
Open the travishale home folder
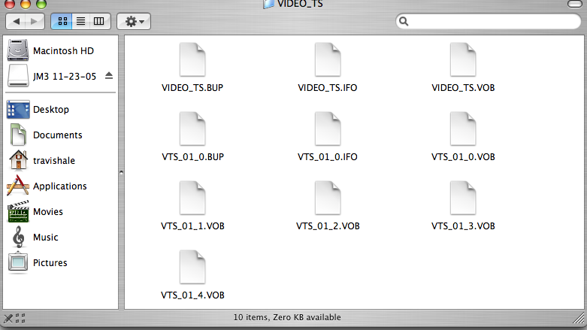pos(60,160)
